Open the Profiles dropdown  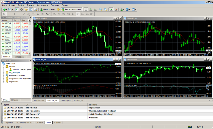[x=10, y=10]
